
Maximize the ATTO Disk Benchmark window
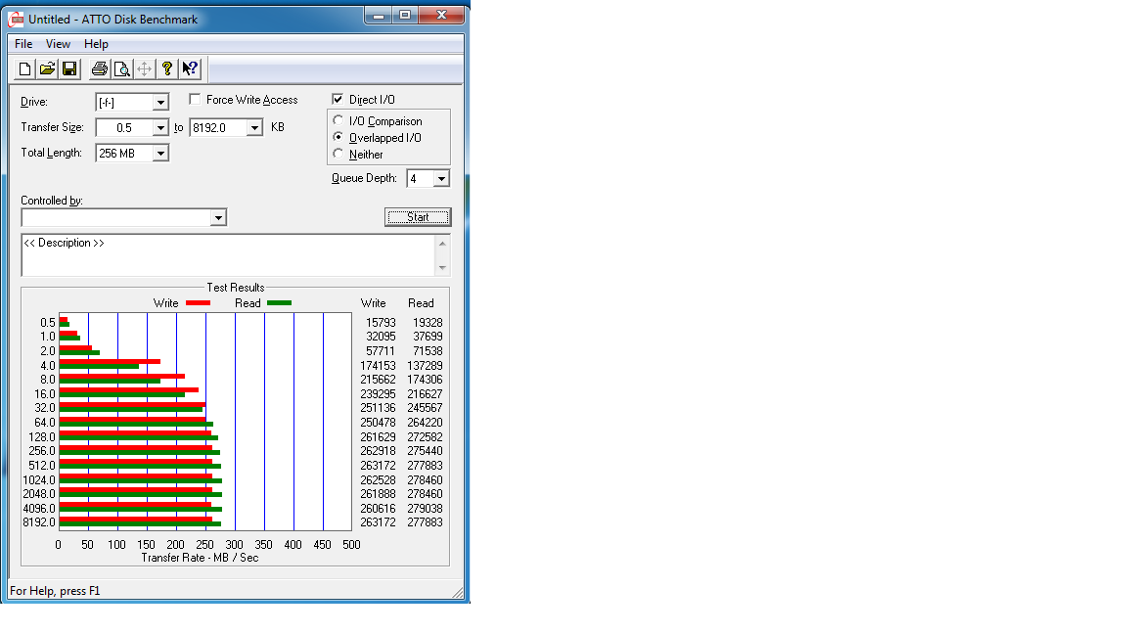[405, 15]
